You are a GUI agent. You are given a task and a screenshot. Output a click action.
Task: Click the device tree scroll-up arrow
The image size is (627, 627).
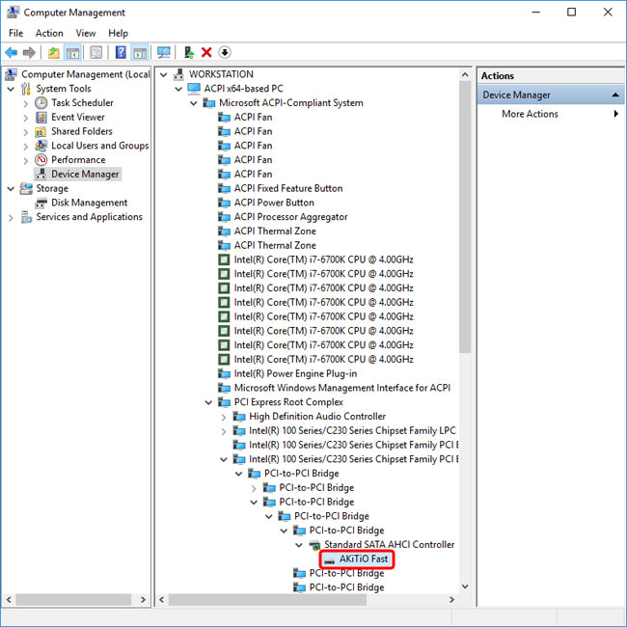pyautogui.click(x=465, y=74)
